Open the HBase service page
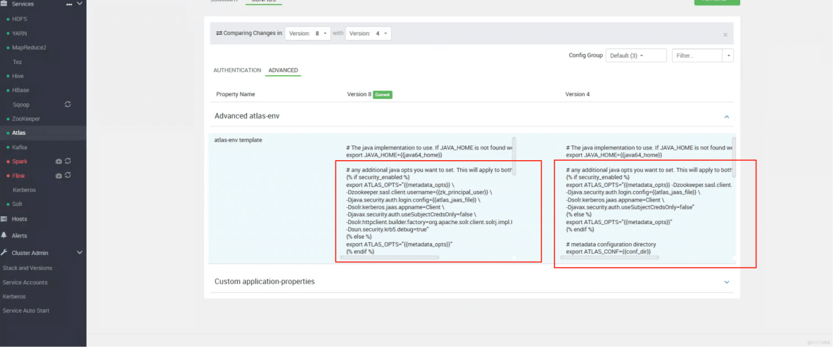 point(20,90)
